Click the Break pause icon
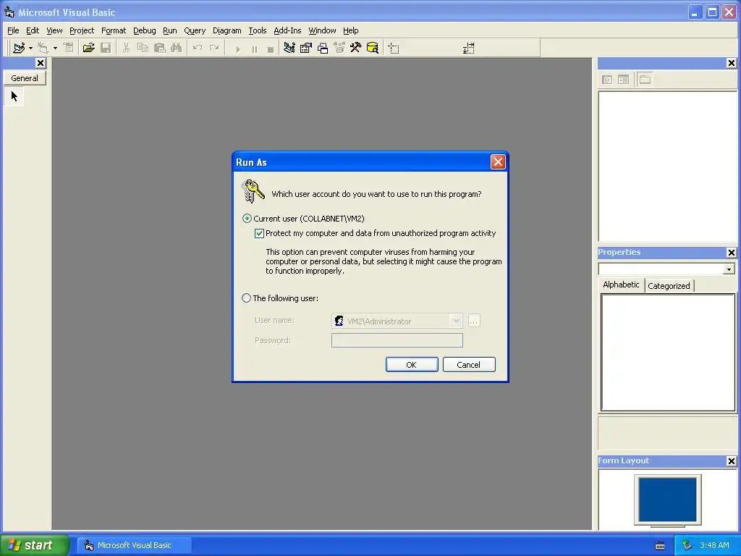 click(x=254, y=49)
